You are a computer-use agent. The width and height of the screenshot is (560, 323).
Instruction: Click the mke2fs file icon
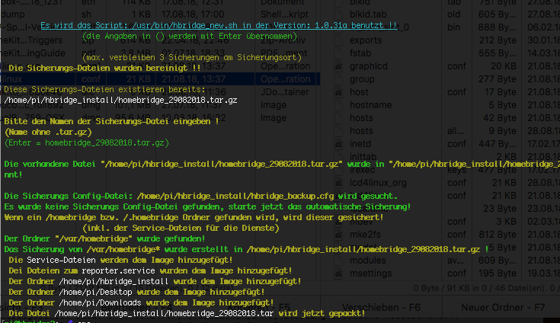[x=338, y=234]
